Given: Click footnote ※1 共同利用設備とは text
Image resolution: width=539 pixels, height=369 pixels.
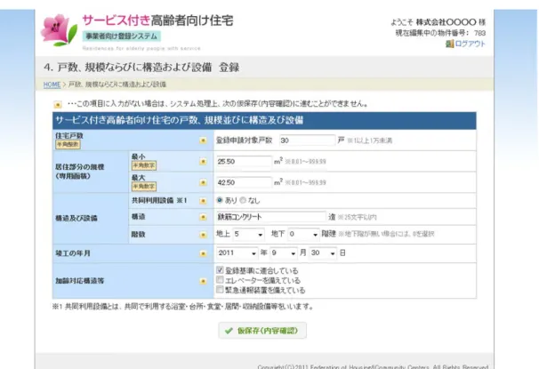Looking at the screenshot, I should tap(183, 307).
